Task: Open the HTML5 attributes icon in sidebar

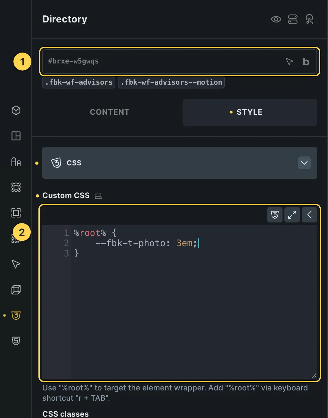Action: coord(16,341)
